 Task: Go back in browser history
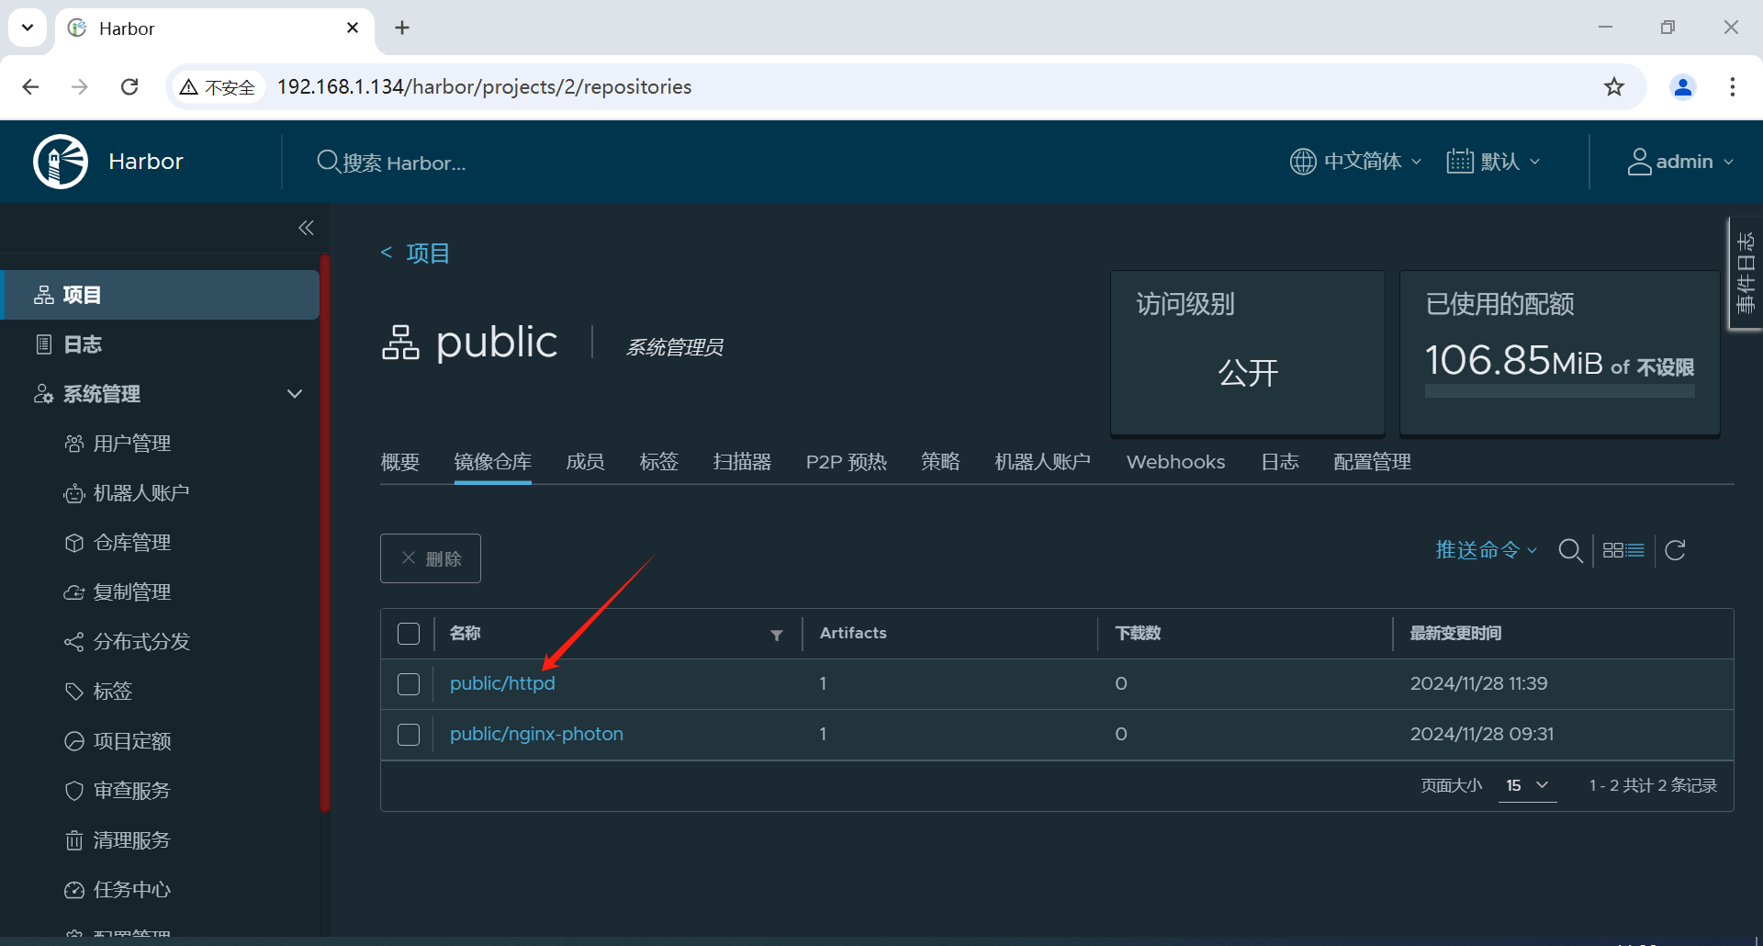30,86
